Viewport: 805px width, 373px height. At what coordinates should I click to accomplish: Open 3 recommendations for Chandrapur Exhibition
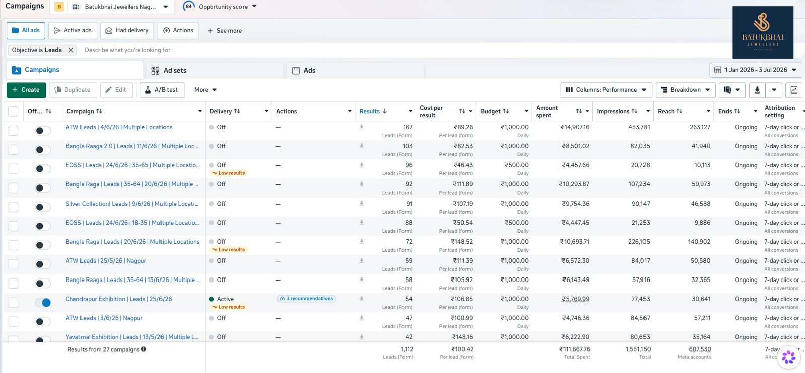[306, 299]
